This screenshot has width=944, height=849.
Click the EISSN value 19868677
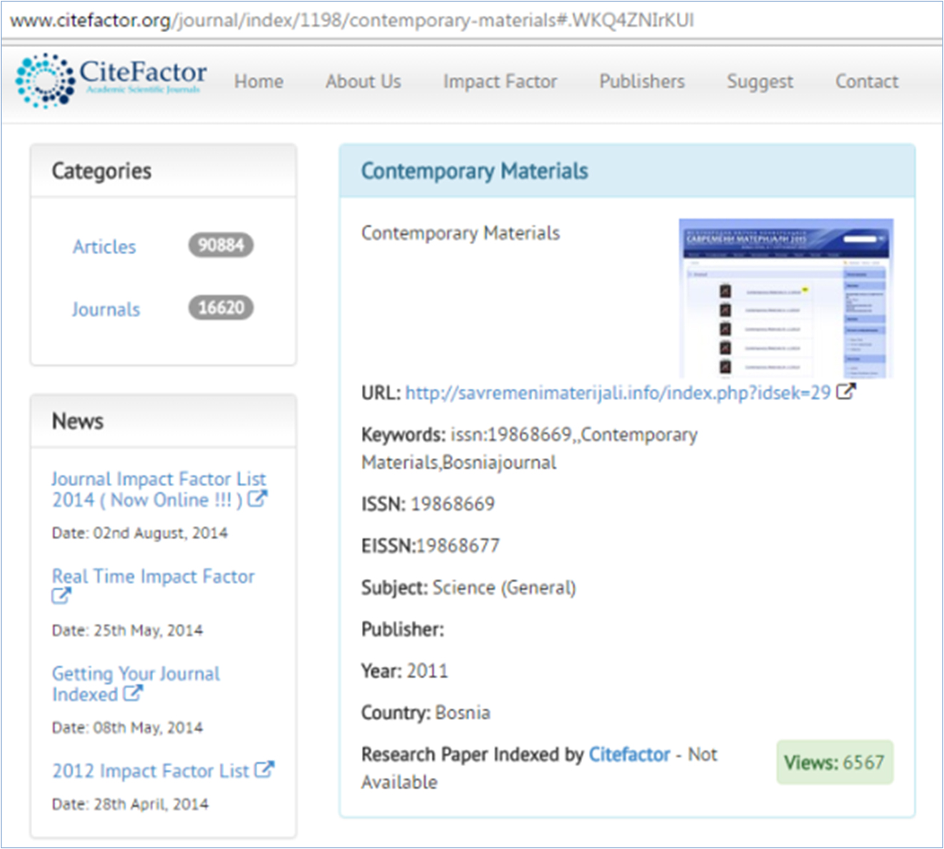tap(457, 545)
